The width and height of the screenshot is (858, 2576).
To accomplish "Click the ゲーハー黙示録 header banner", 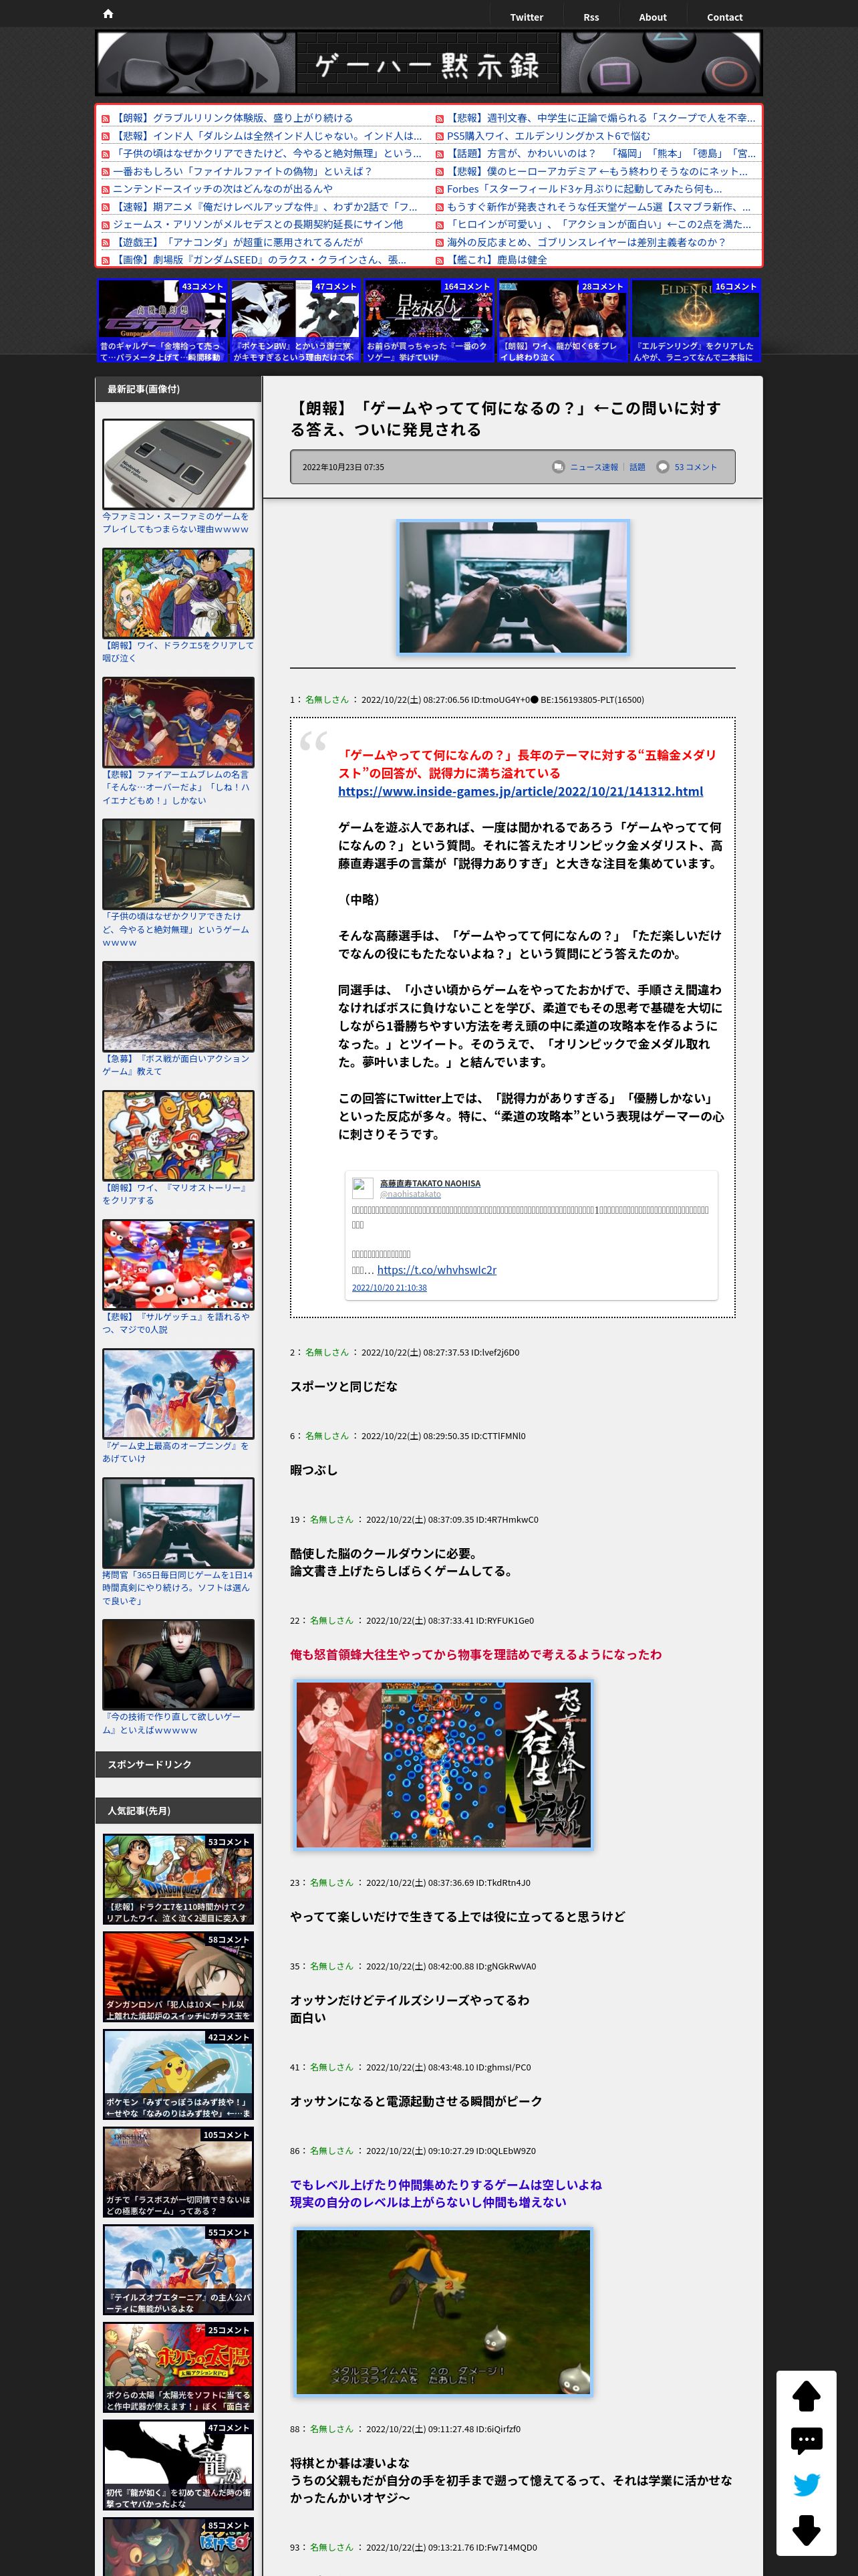I will (428, 63).
